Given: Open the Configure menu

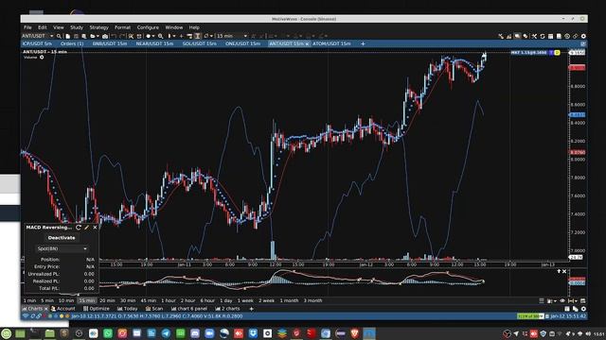Looking at the screenshot, I should [148, 27].
